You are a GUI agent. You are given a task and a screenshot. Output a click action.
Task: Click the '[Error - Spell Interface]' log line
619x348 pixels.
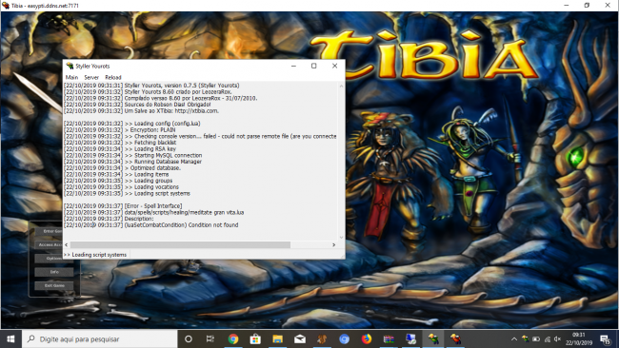[x=123, y=205]
